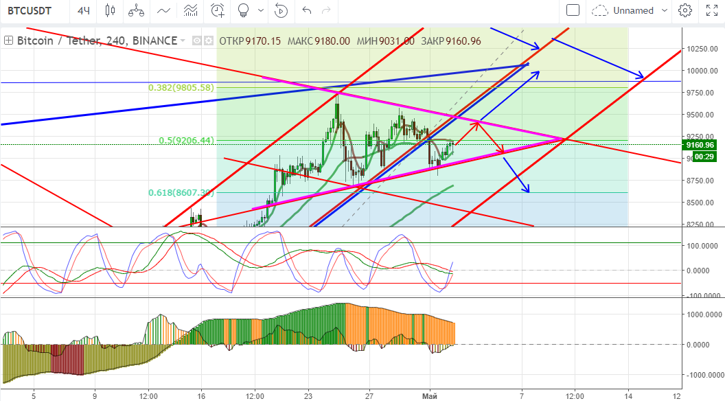The image size is (725, 401).
Task: Open the indicator templates icon
Action: [x=191, y=10]
